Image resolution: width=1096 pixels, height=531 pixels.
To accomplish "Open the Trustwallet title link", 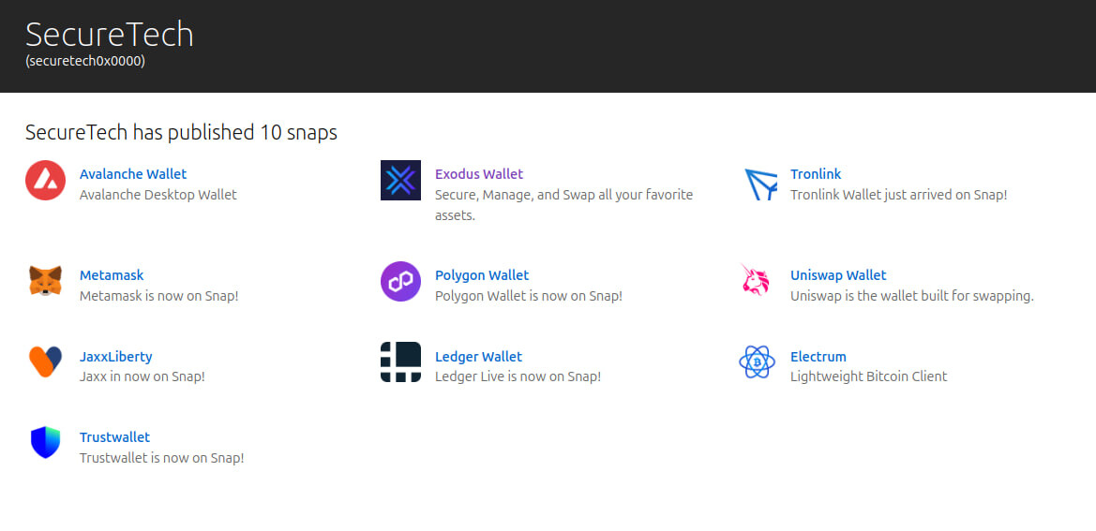I will click(114, 437).
